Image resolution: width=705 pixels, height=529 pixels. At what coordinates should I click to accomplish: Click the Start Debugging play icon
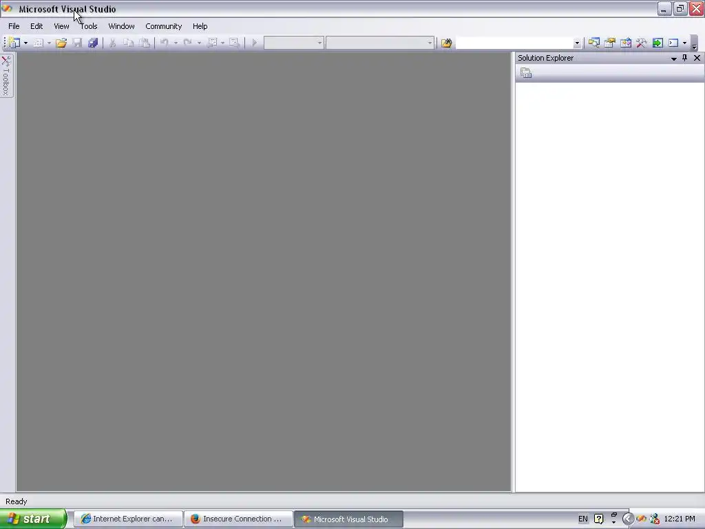pos(255,43)
